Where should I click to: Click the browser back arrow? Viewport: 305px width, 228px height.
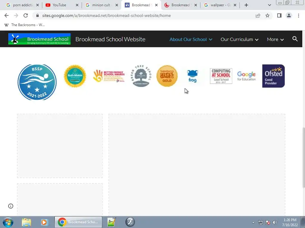coord(7,15)
